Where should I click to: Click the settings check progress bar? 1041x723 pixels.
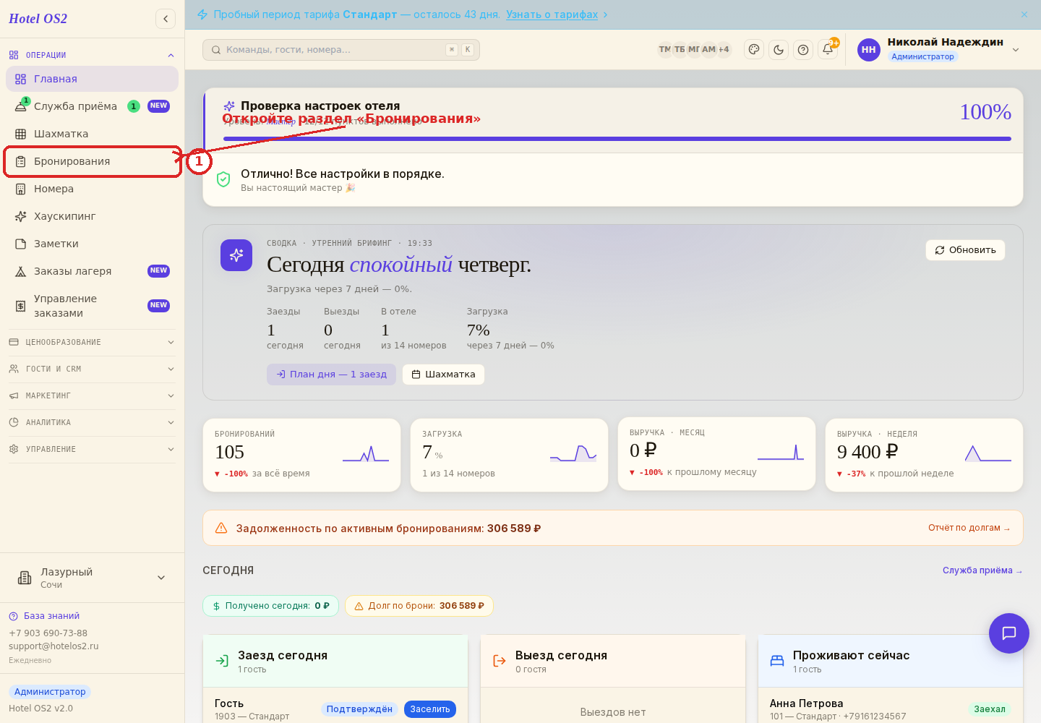point(617,139)
